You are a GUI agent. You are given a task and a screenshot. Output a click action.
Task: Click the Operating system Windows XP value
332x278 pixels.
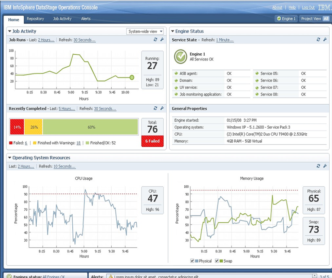click(x=258, y=127)
